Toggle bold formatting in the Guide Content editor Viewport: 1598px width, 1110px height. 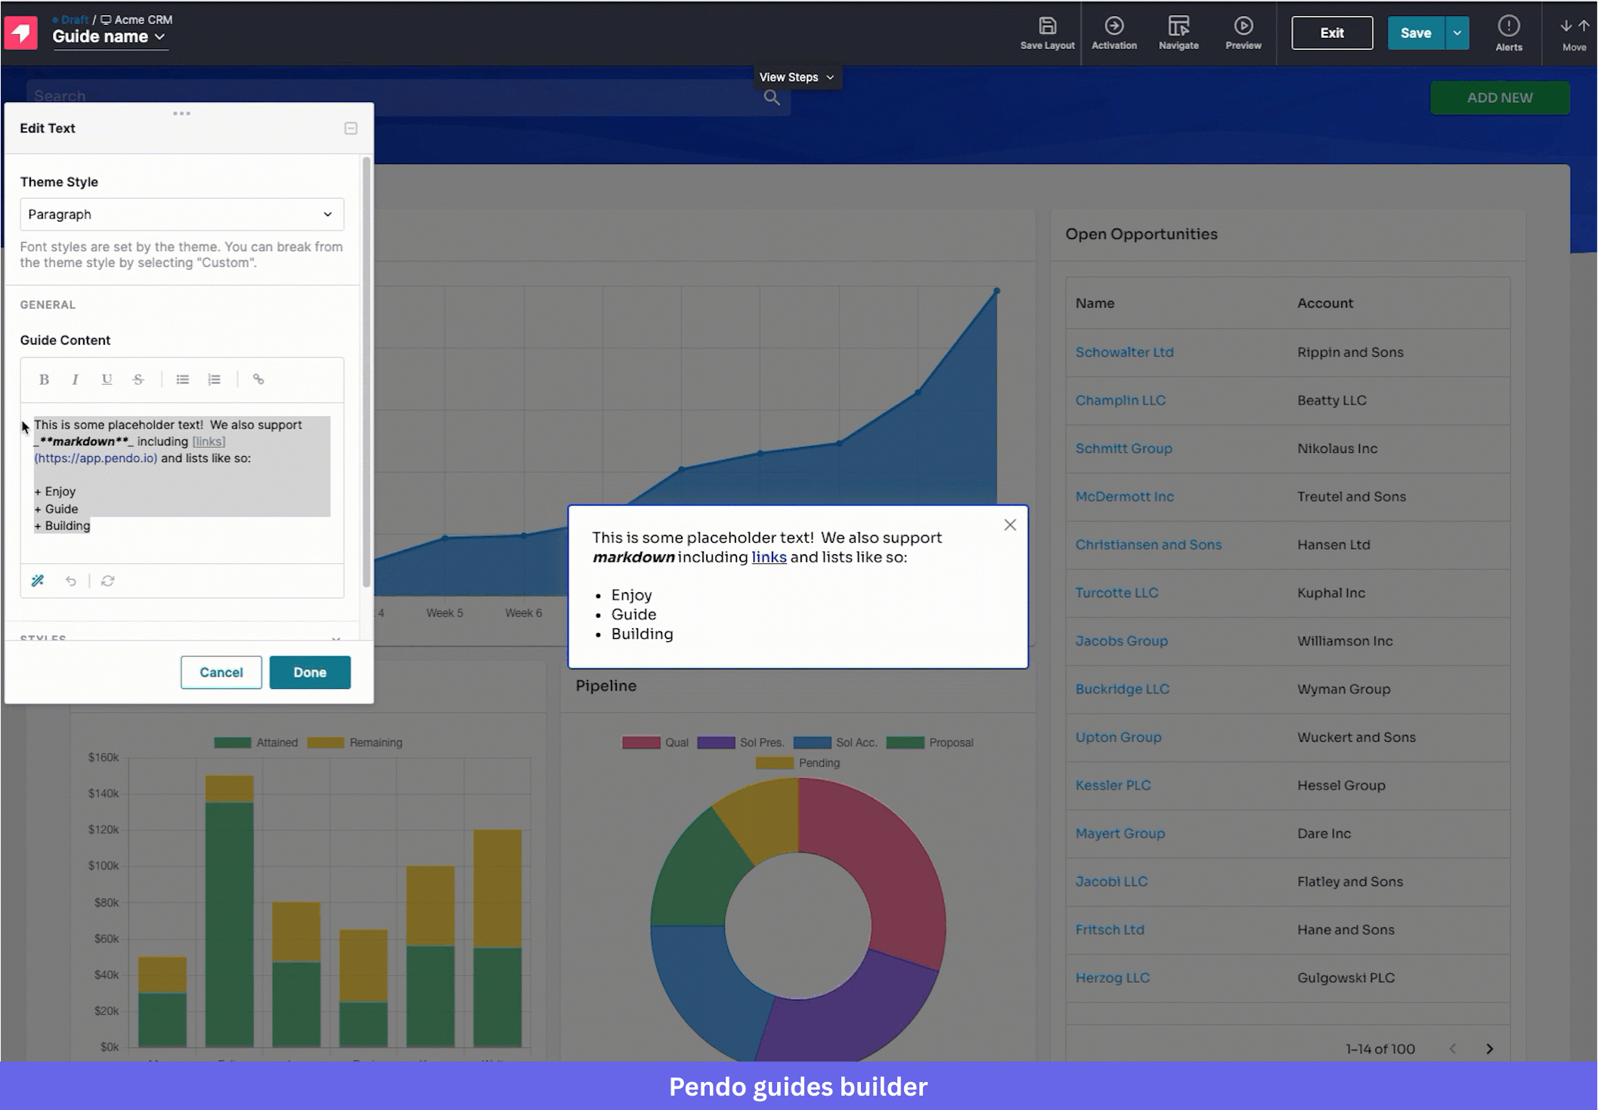[x=44, y=380]
